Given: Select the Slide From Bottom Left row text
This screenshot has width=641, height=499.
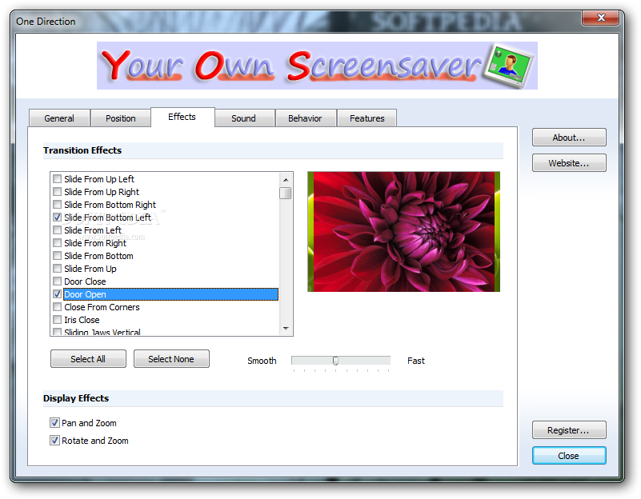Looking at the screenshot, I should (x=107, y=218).
